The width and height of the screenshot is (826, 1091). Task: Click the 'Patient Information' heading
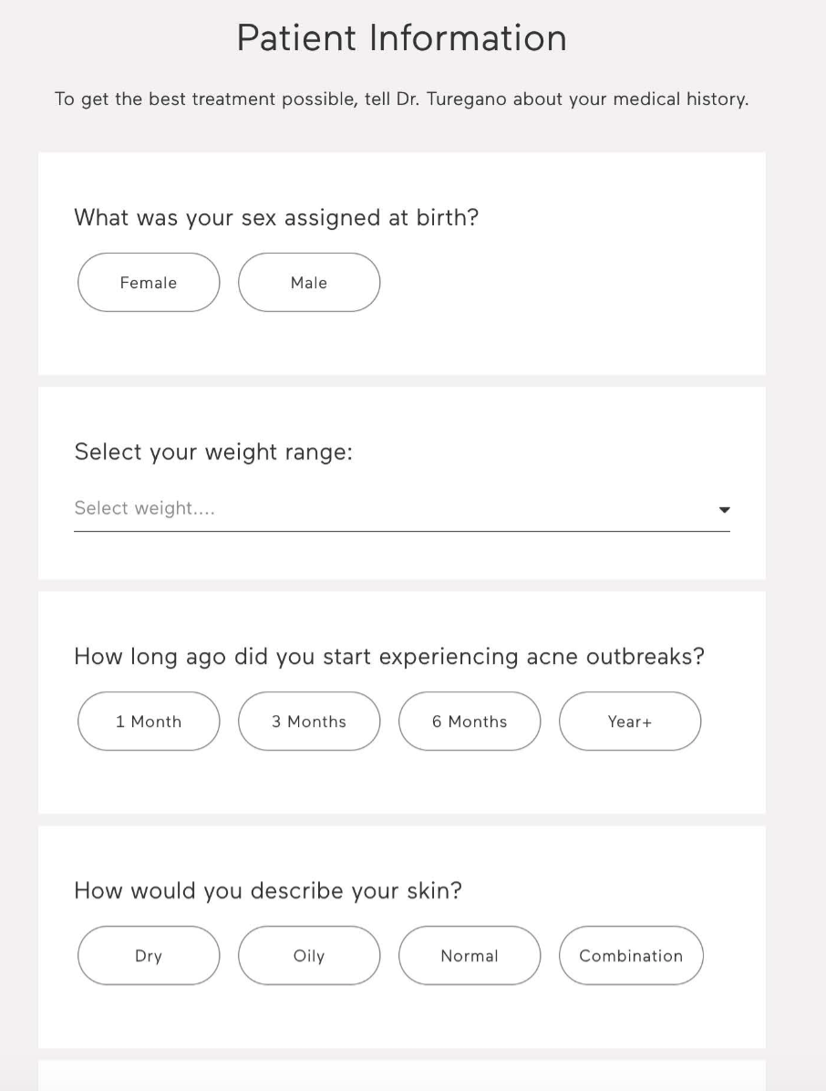coord(401,37)
